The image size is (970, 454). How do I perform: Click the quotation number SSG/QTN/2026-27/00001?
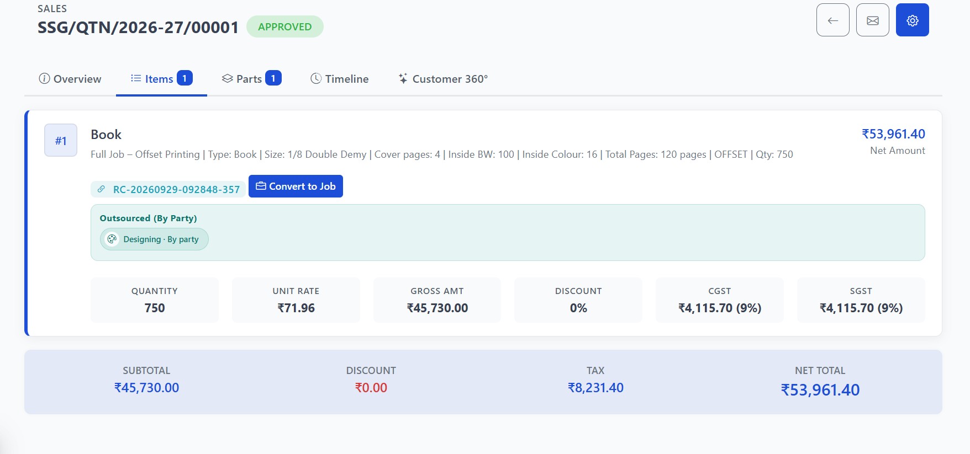138,27
